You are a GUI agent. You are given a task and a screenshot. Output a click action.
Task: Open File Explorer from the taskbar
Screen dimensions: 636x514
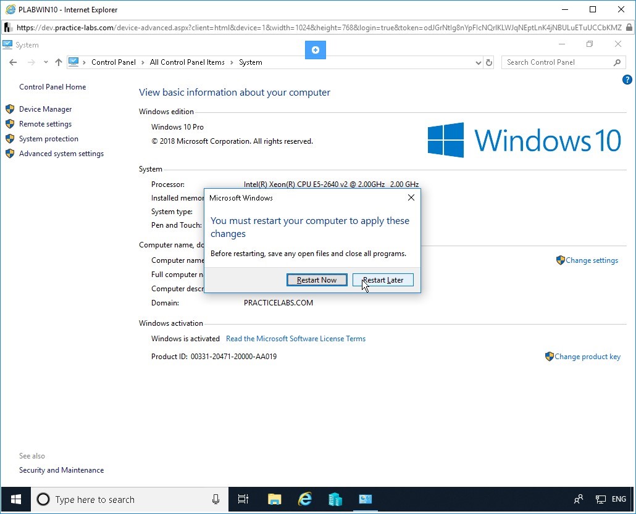(274, 499)
